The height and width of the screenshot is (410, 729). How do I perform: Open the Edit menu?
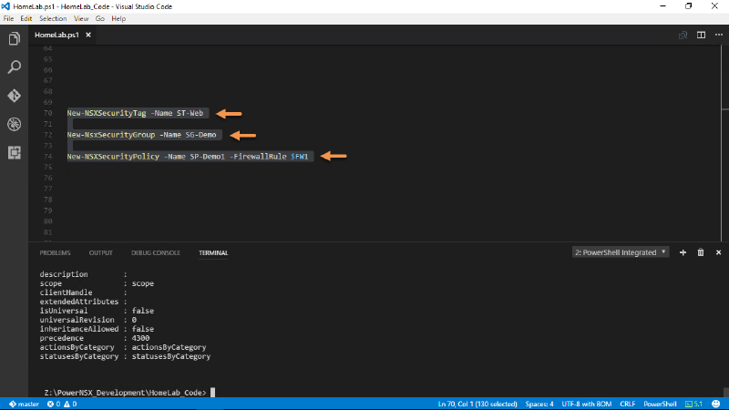click(26, 18)
